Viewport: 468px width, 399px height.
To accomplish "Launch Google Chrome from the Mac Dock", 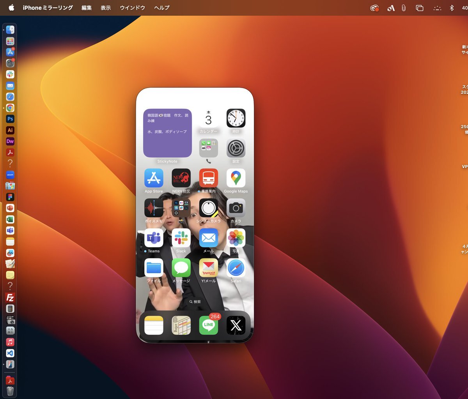I will tap(10, 108).
